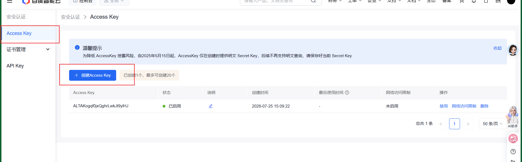Click the 最后使用时间 column header
Viewport: 522px width, 162px height.
click(331, 93)
